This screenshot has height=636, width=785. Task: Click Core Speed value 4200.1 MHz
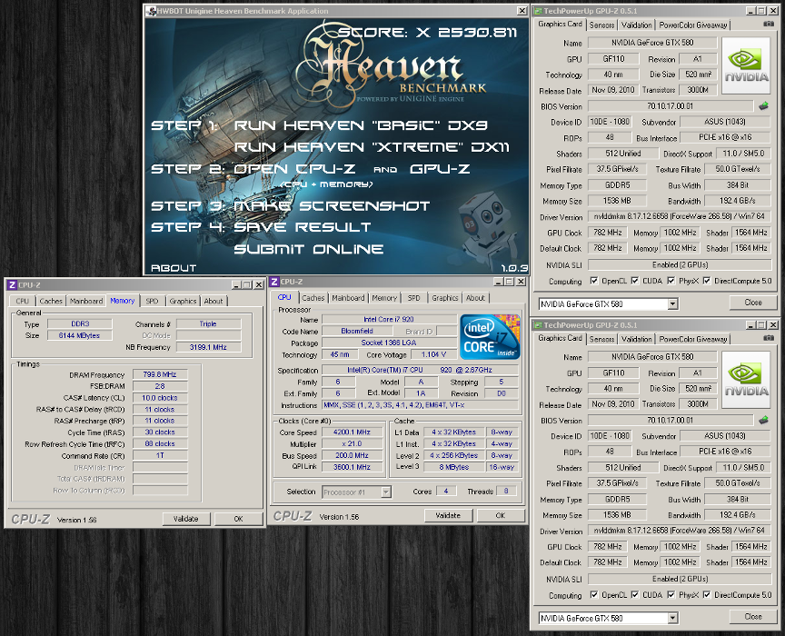tap(352, 432)
